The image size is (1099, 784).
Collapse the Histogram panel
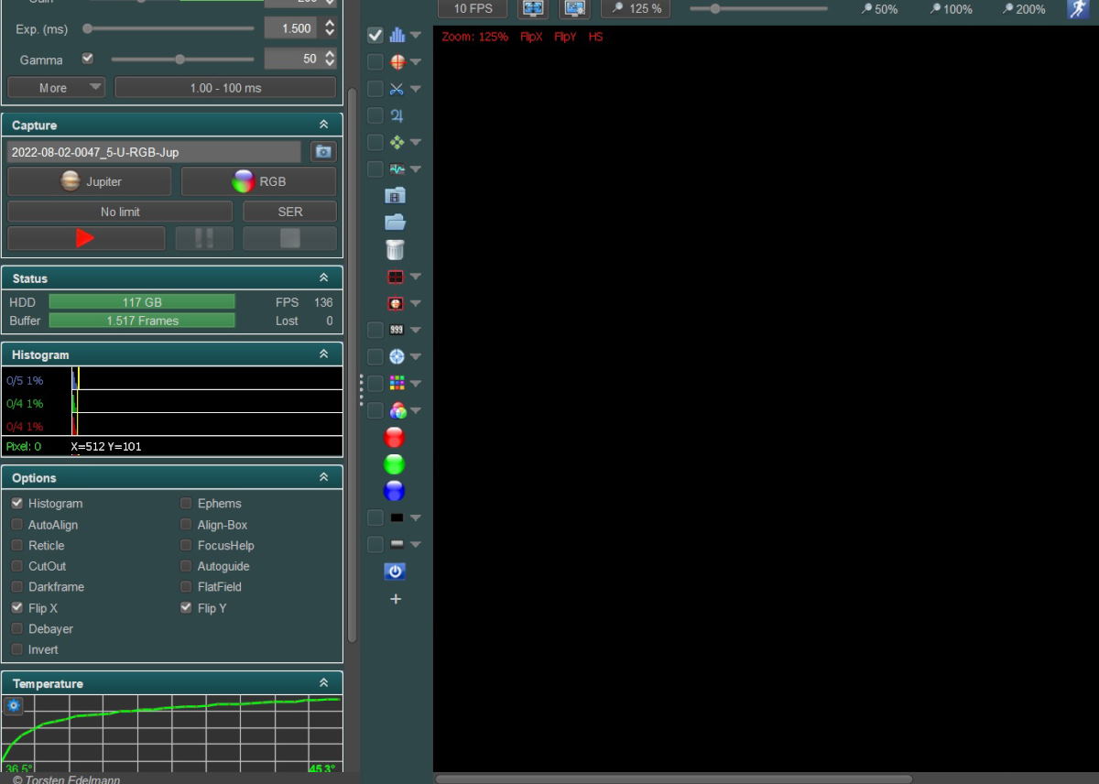(323, 354)
